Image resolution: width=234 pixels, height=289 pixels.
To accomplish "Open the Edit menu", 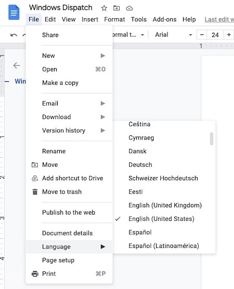I will pos(50,19).
